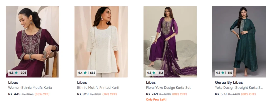270x104 pixels.
Task: Open the Yoke Design Straight Kurta listing title
Action: (x=239, y=88)
